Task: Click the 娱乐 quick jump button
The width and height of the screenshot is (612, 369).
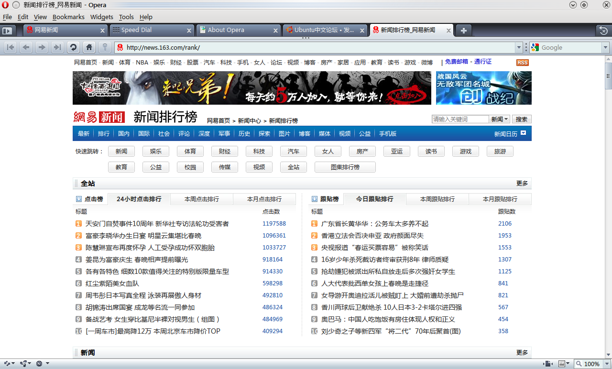Action: 156,152
